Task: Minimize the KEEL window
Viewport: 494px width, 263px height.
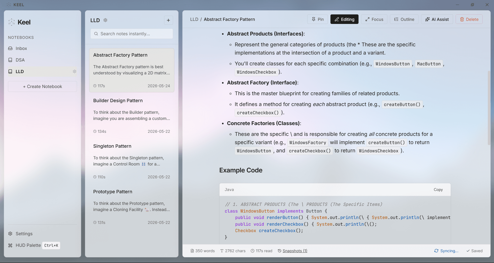Action: 457,5
